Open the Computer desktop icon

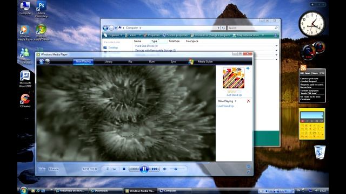point(25,8)
